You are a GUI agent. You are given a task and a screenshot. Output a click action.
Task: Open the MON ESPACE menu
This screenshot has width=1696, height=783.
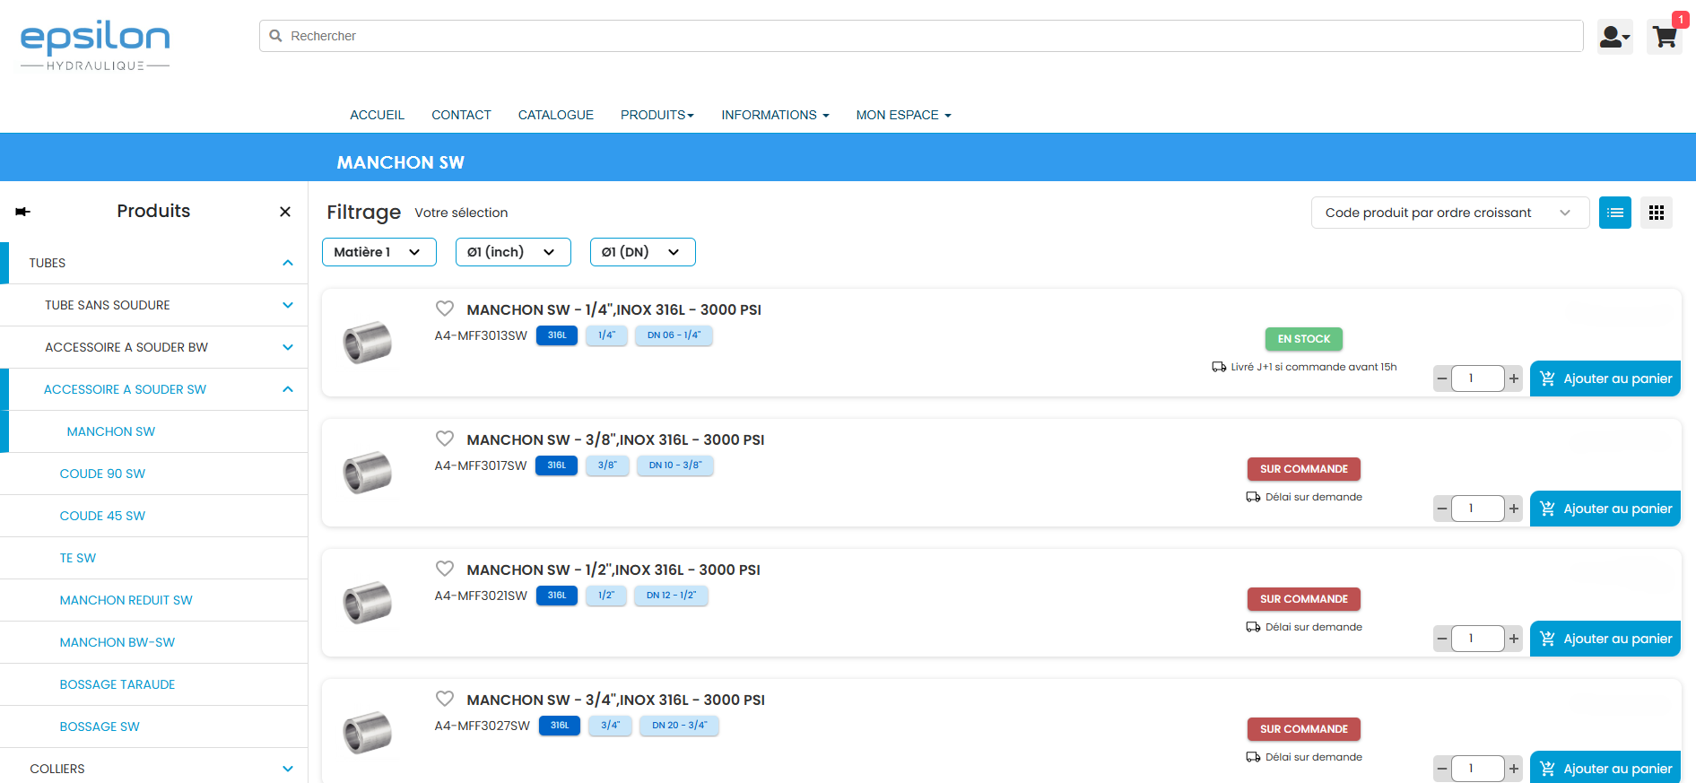902,115
